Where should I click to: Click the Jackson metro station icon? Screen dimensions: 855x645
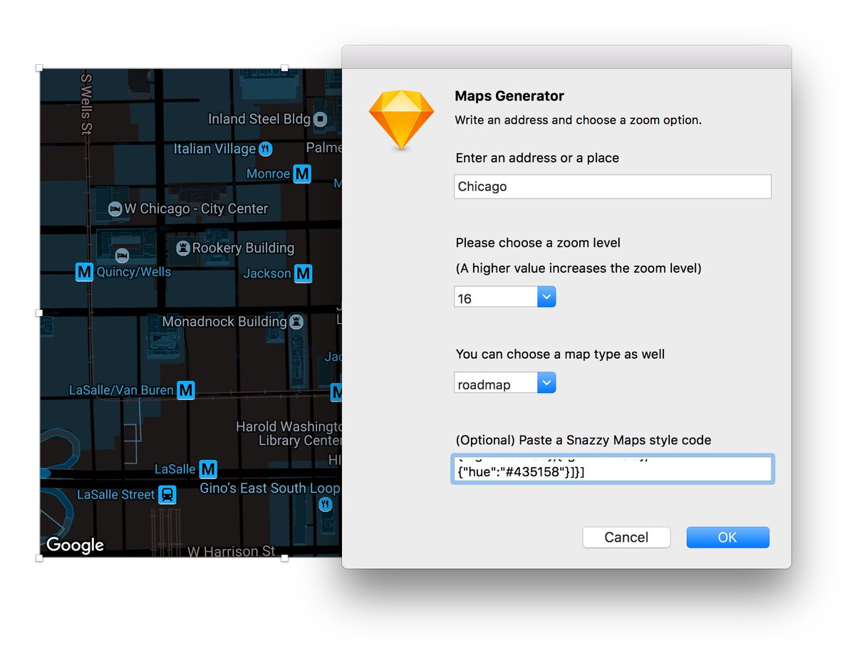[304, 273]
